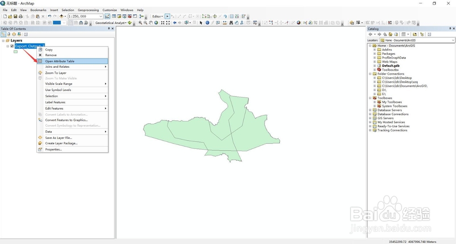Open the map scale 1:250,000 dropdown
This screenshot has width=456, height=244.
click(101, 16)
